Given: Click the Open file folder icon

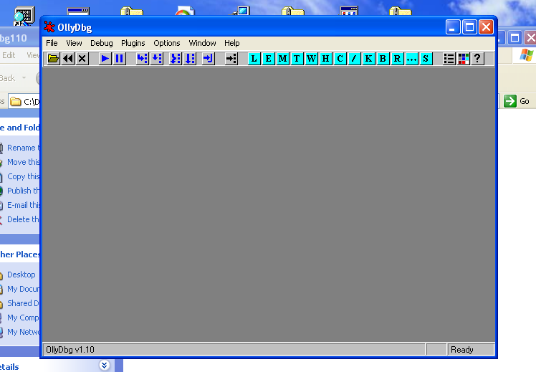Looking at the screenshot, I should [x=53, y=59].
